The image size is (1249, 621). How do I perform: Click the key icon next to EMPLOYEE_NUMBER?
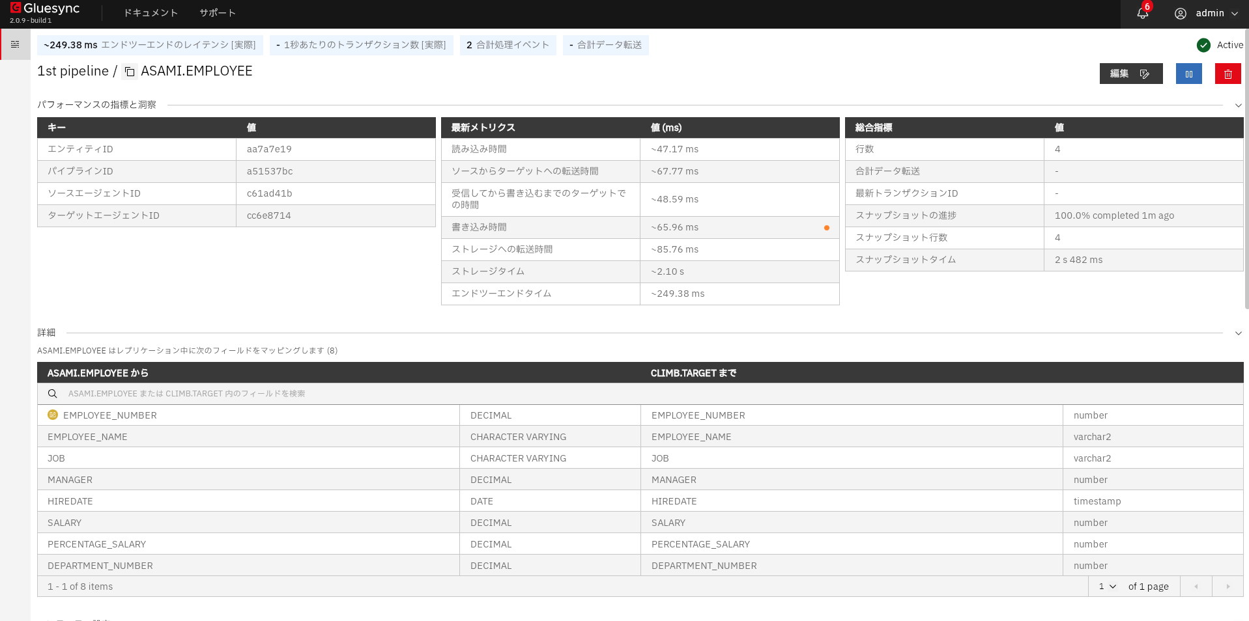pyautogui.click(x=53, y=415)
